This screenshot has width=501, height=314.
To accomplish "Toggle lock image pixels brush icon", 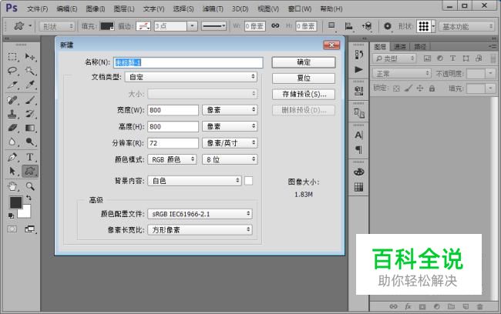I will click(x=409, y=89).
